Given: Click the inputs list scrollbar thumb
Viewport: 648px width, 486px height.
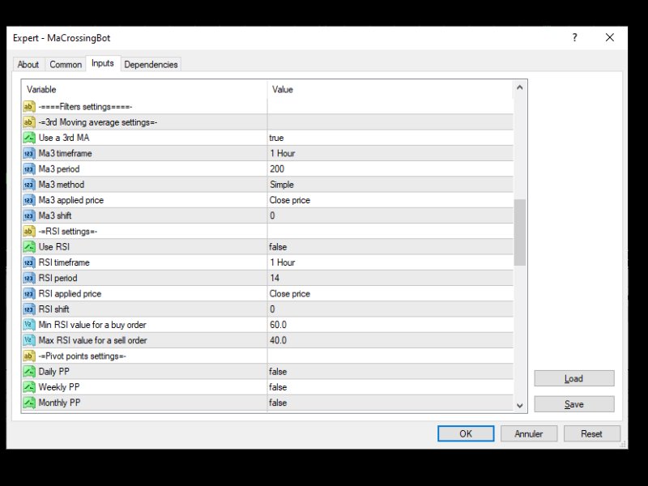Looking at the screenshot, I should tap(520, 232).
